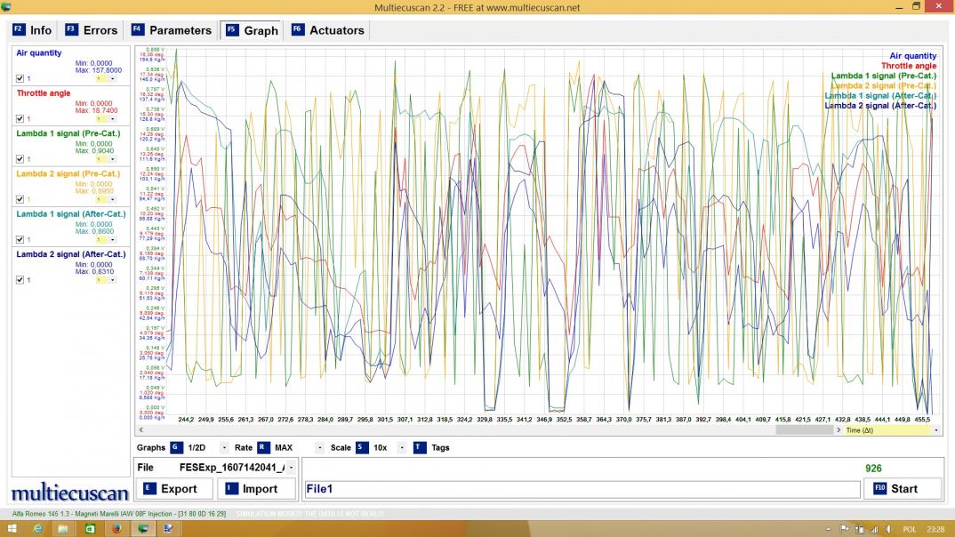Image resolution: width=955 pixels, height=537 pixels.
Task: Click the last pinned taskbar app icon
Action: click(168, 528)
